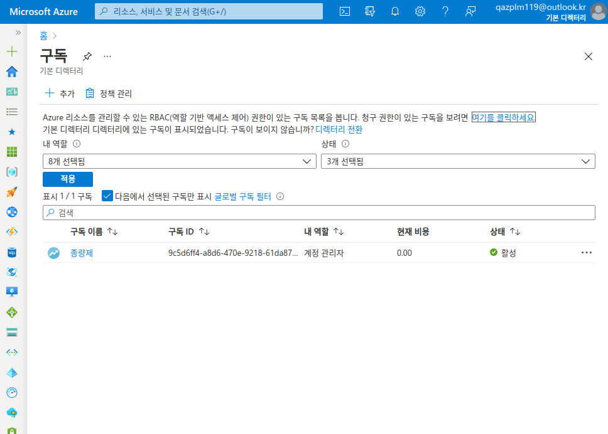Image resolution: width=608 pixels, height=434 pixels.
Task: Click the 추가 add button
Action: click(60, 93)
